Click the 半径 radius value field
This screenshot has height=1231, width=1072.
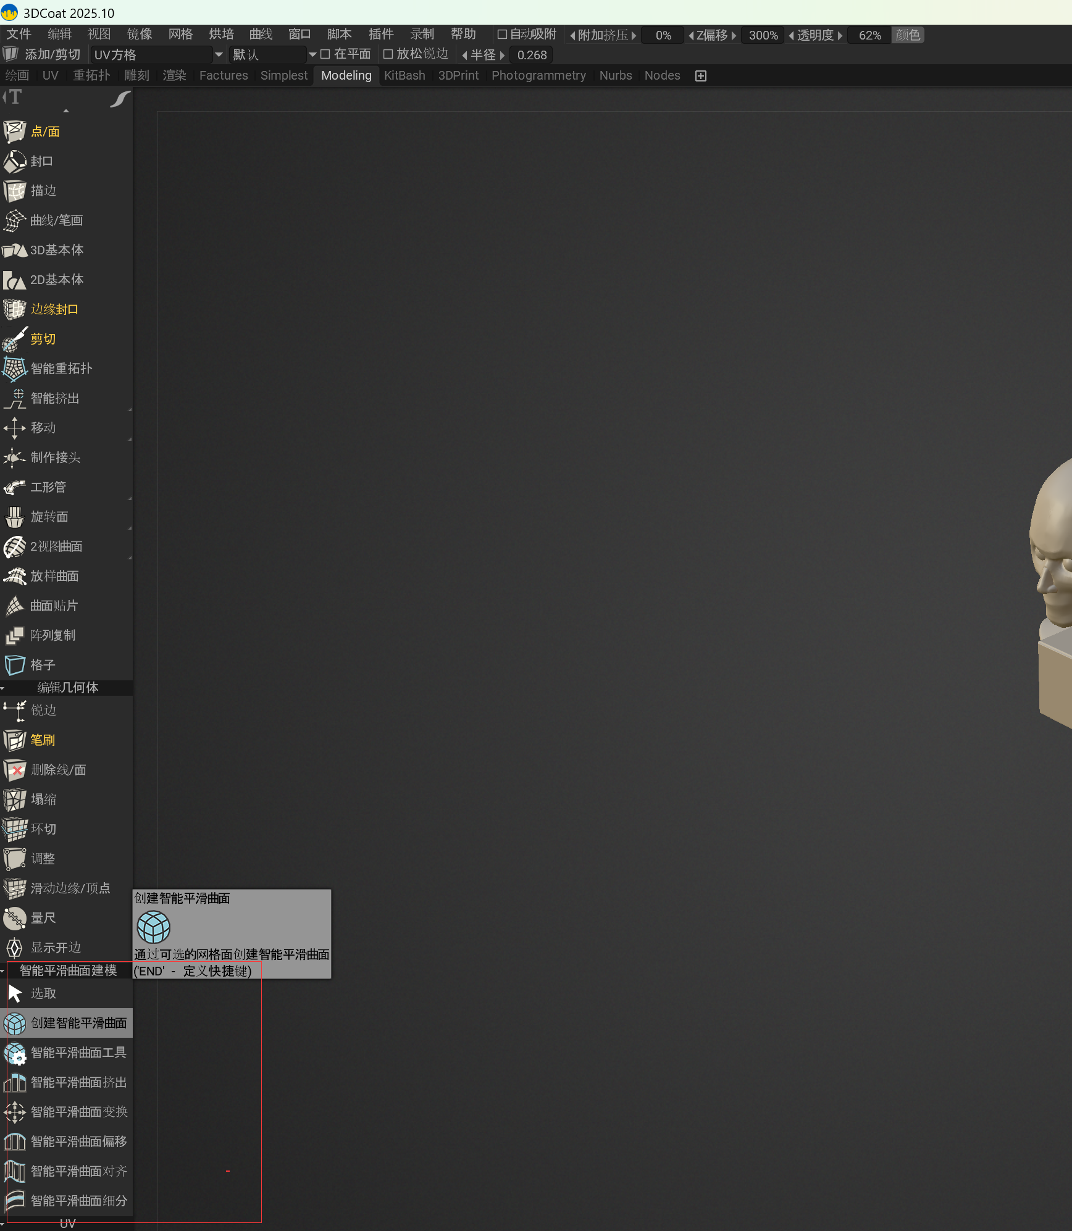click(532, 55)
